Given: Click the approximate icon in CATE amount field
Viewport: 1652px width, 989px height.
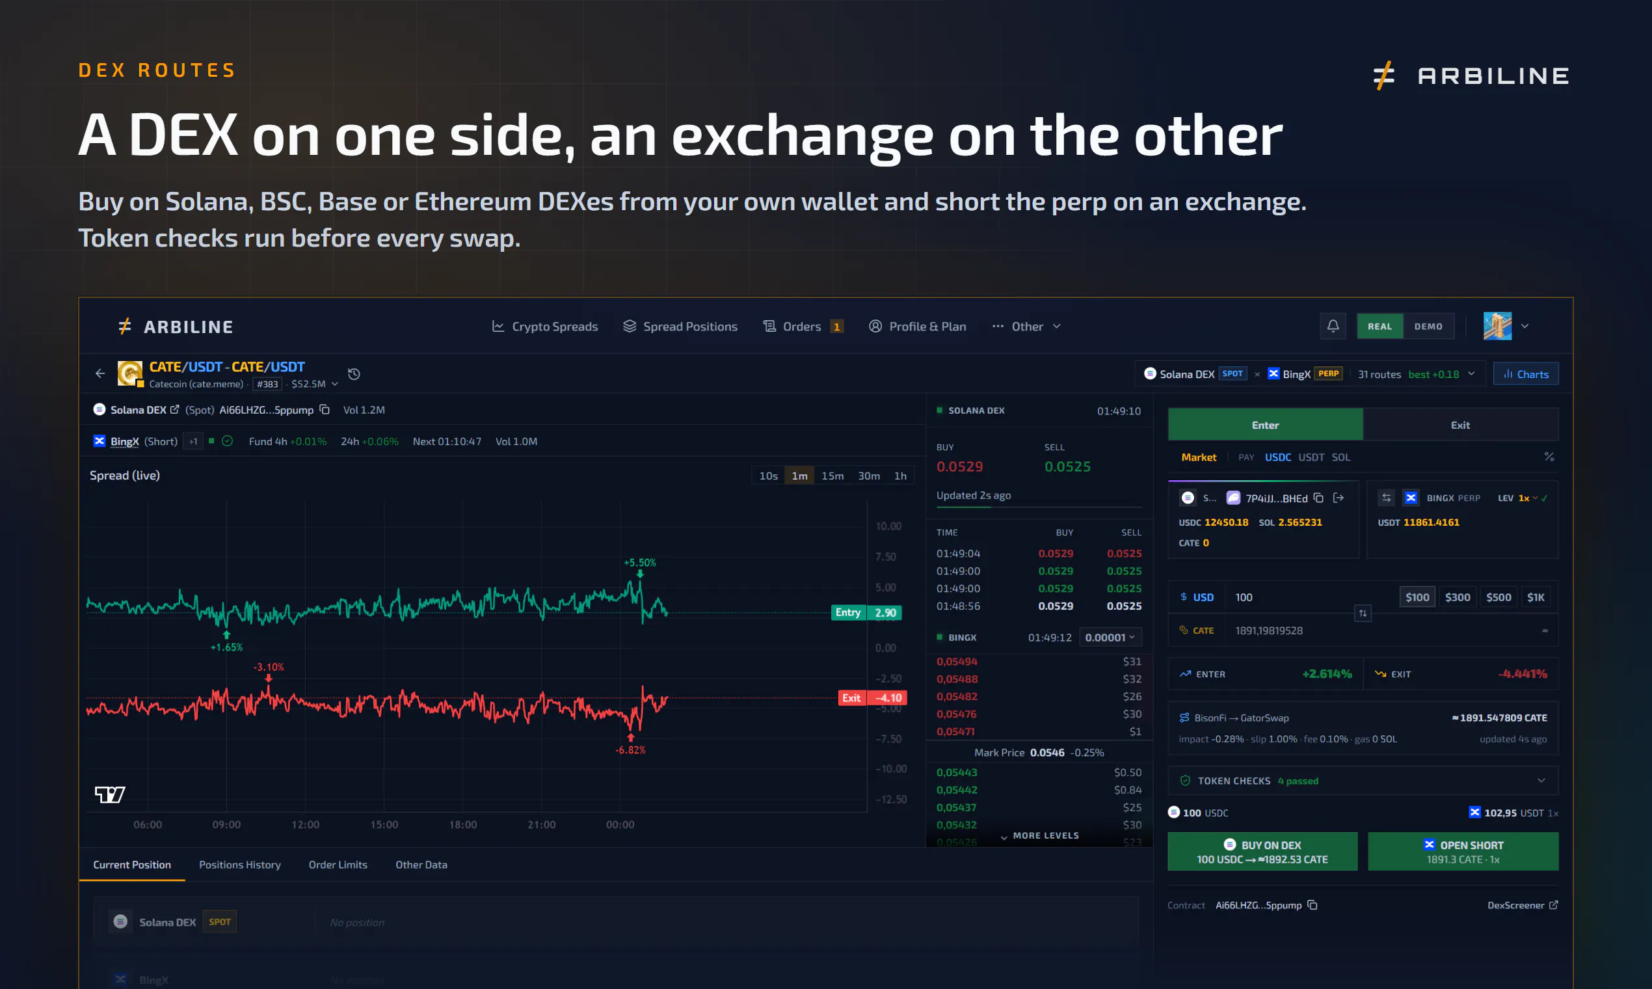Looking at the screenshot, I should point(1545,630).
